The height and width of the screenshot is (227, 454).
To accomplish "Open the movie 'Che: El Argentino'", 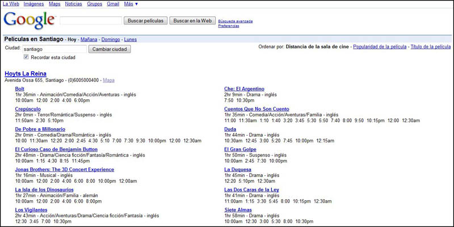I will (x=244, y=89).
